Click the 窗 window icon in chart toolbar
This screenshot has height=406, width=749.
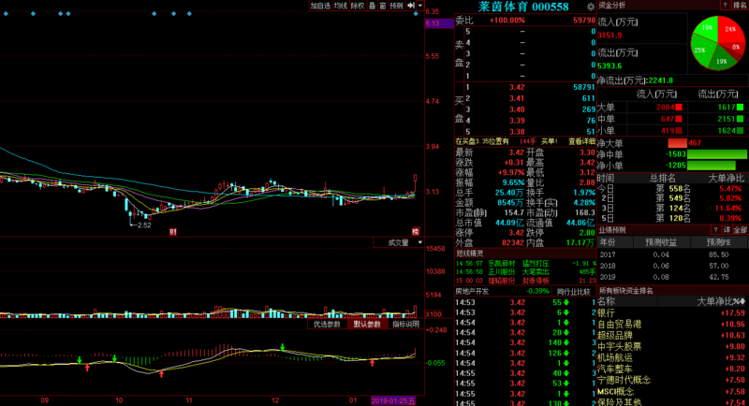[x=382, y=6]
